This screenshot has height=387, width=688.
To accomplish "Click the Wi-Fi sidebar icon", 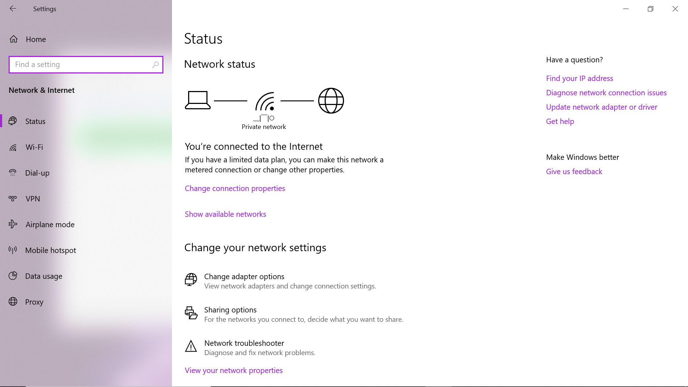I will tap(13, 147).
